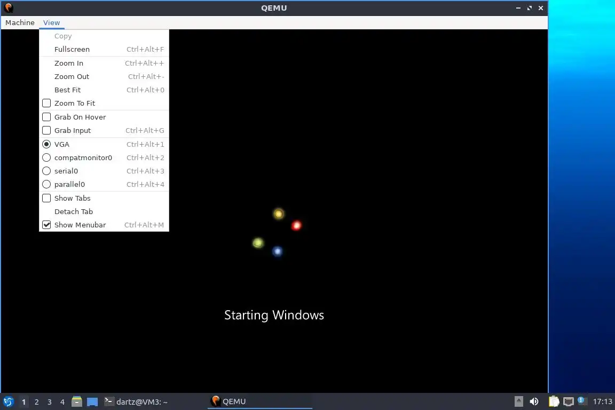Image resolution: width=615 pixels, height=410 pixels.
Task: Click the show desktop taskbar icon
Action: point(92,402)
